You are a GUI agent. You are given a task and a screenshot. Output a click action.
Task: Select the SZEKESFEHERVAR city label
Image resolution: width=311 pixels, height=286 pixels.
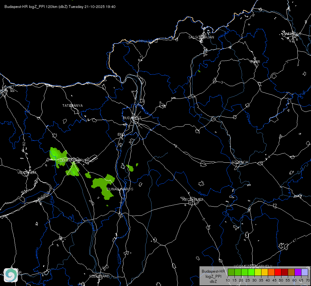(73, 160)
